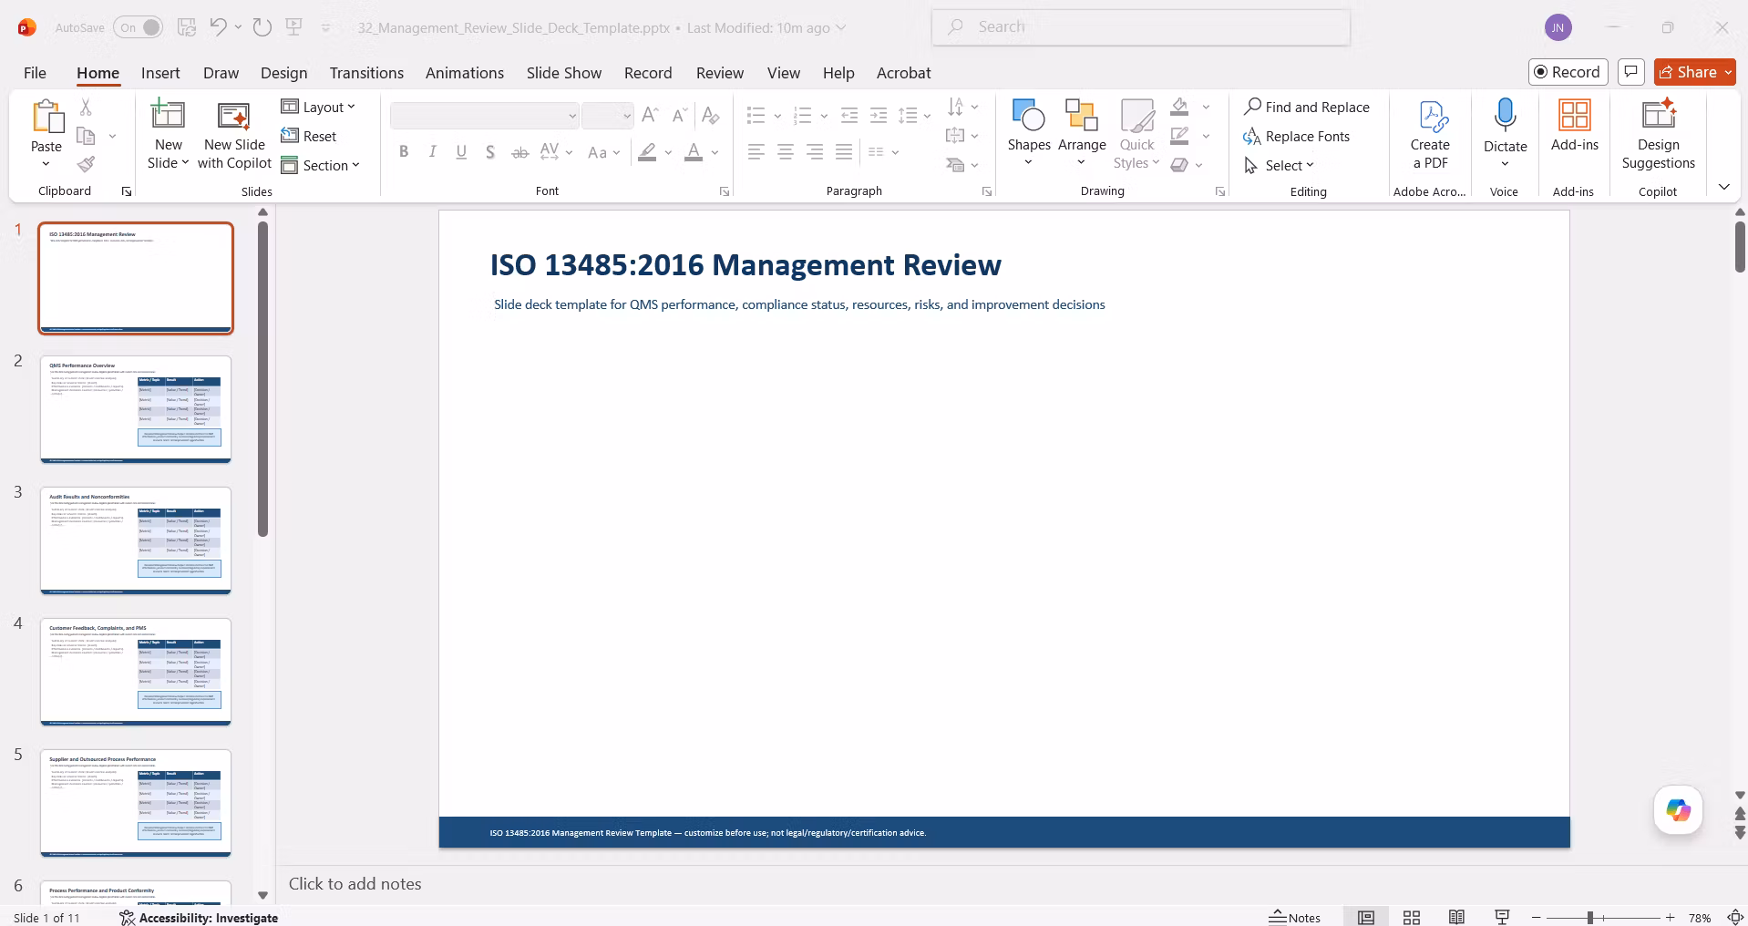Toggle Strikethrough formatting
The width and height of the screenshot is (1748, 926).
point(519,152)
